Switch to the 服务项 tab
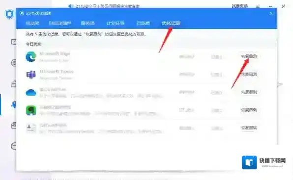The width and height of the screenshot is (293, 180). (x=88, y=23)
